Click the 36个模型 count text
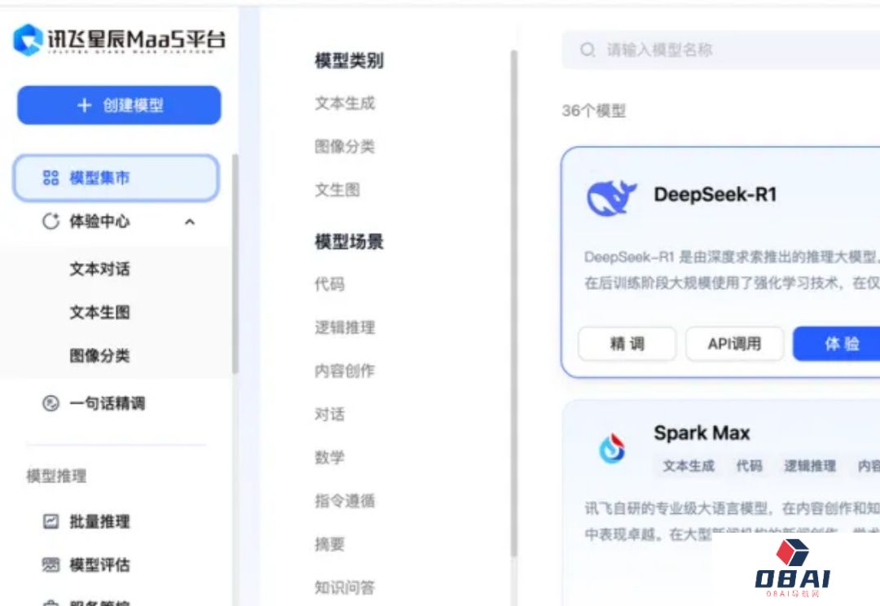This screenshot has height=606, width=880. point(594,111)
